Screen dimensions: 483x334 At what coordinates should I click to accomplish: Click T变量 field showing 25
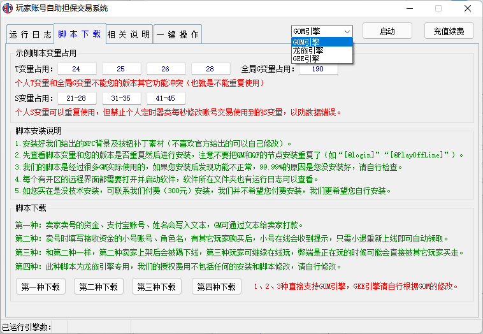[x=121, y=69]
